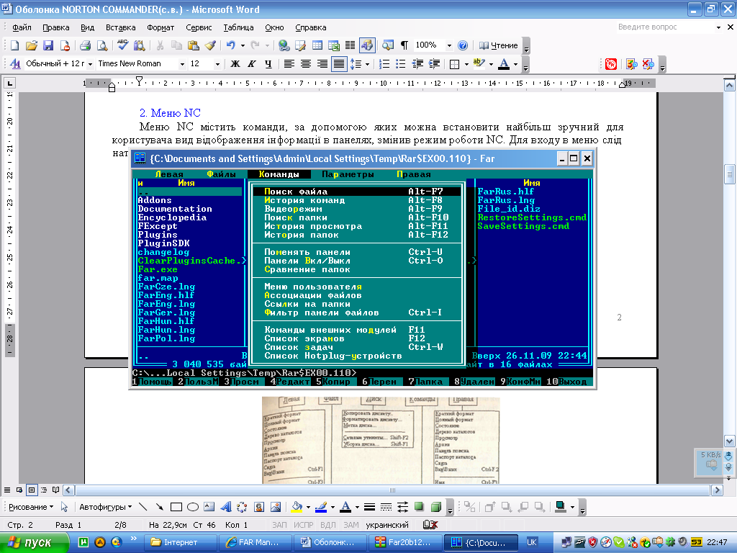The width and height of the screenshot is (737, 553).
Task: Select the Format Painter brush icon
Action: (x=210, y=45)
